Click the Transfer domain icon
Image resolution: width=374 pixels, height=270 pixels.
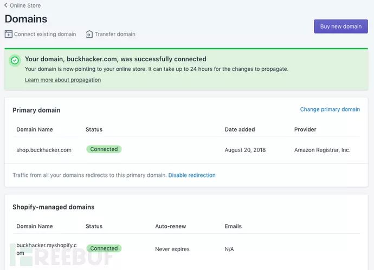tap(89, 34)
